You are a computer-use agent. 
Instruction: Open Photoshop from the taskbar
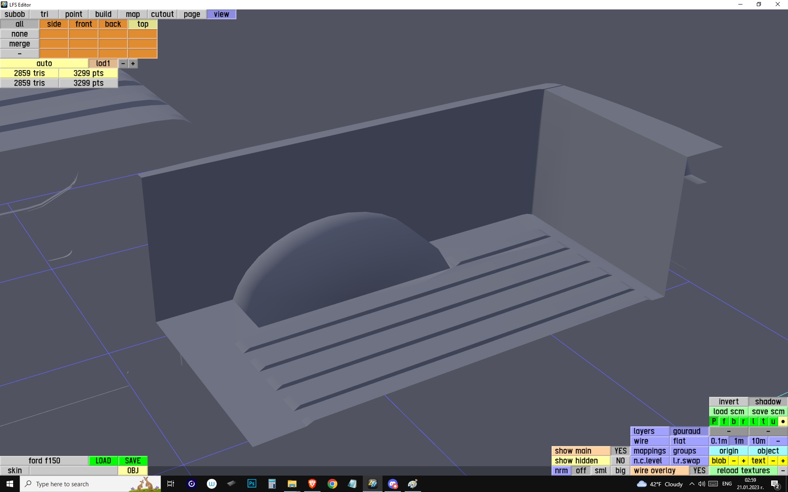point(252,484)
